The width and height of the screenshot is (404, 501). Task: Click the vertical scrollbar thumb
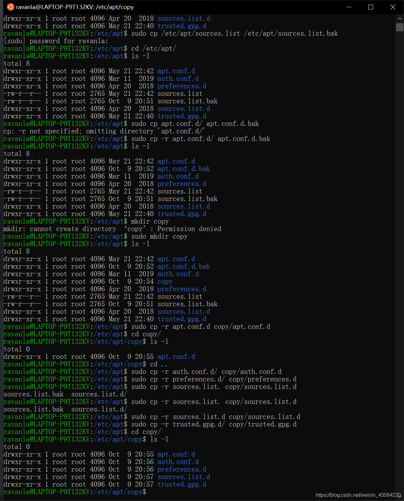[400, 27]
